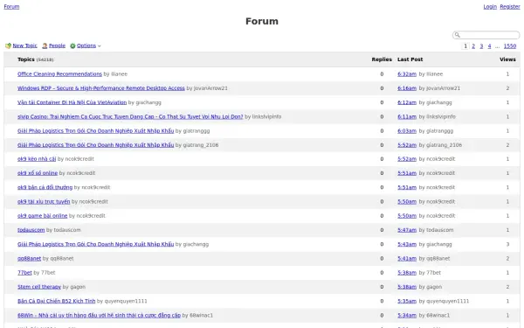Open 6:03am last post link
This screenshot has width=524, height=328.
407,131
